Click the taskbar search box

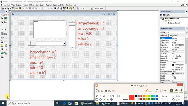coord(30,103)
